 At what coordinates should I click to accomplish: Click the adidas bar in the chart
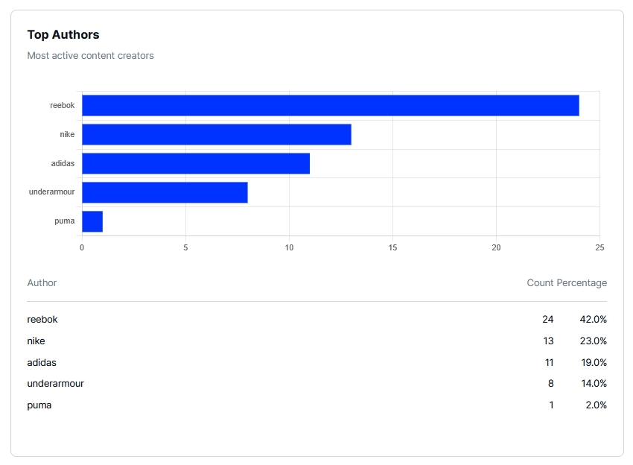click(x=196, y=164)
